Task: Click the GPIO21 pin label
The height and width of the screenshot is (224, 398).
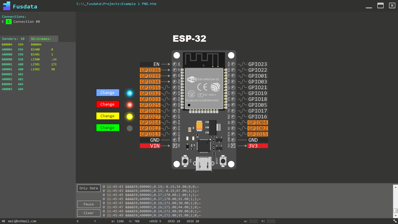Action: [258, 87]
